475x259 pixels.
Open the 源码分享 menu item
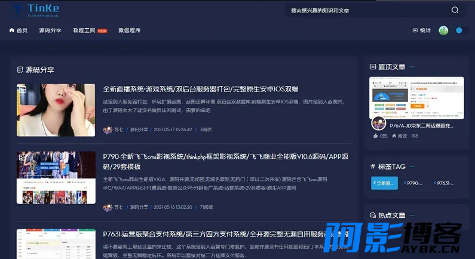50,30
